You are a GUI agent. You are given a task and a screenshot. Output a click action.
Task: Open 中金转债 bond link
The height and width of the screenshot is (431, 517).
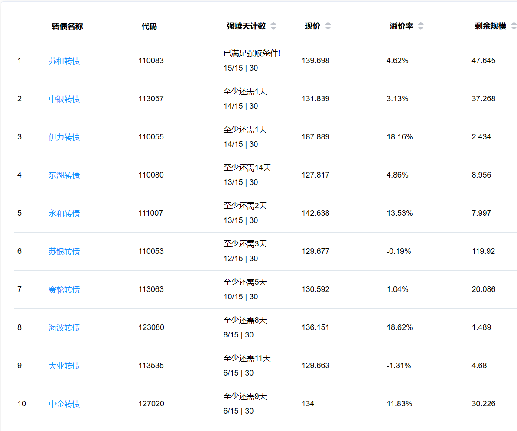(x=64, y=404)
